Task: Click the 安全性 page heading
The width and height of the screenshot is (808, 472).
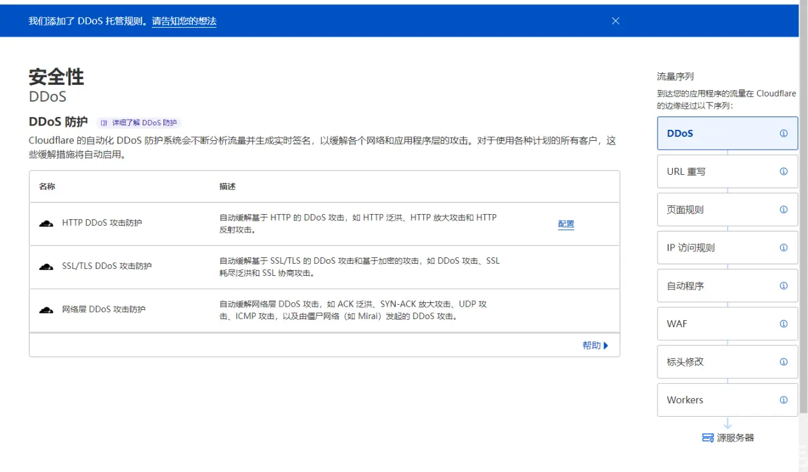Action: pyautogui.click(x=57, y=77)
